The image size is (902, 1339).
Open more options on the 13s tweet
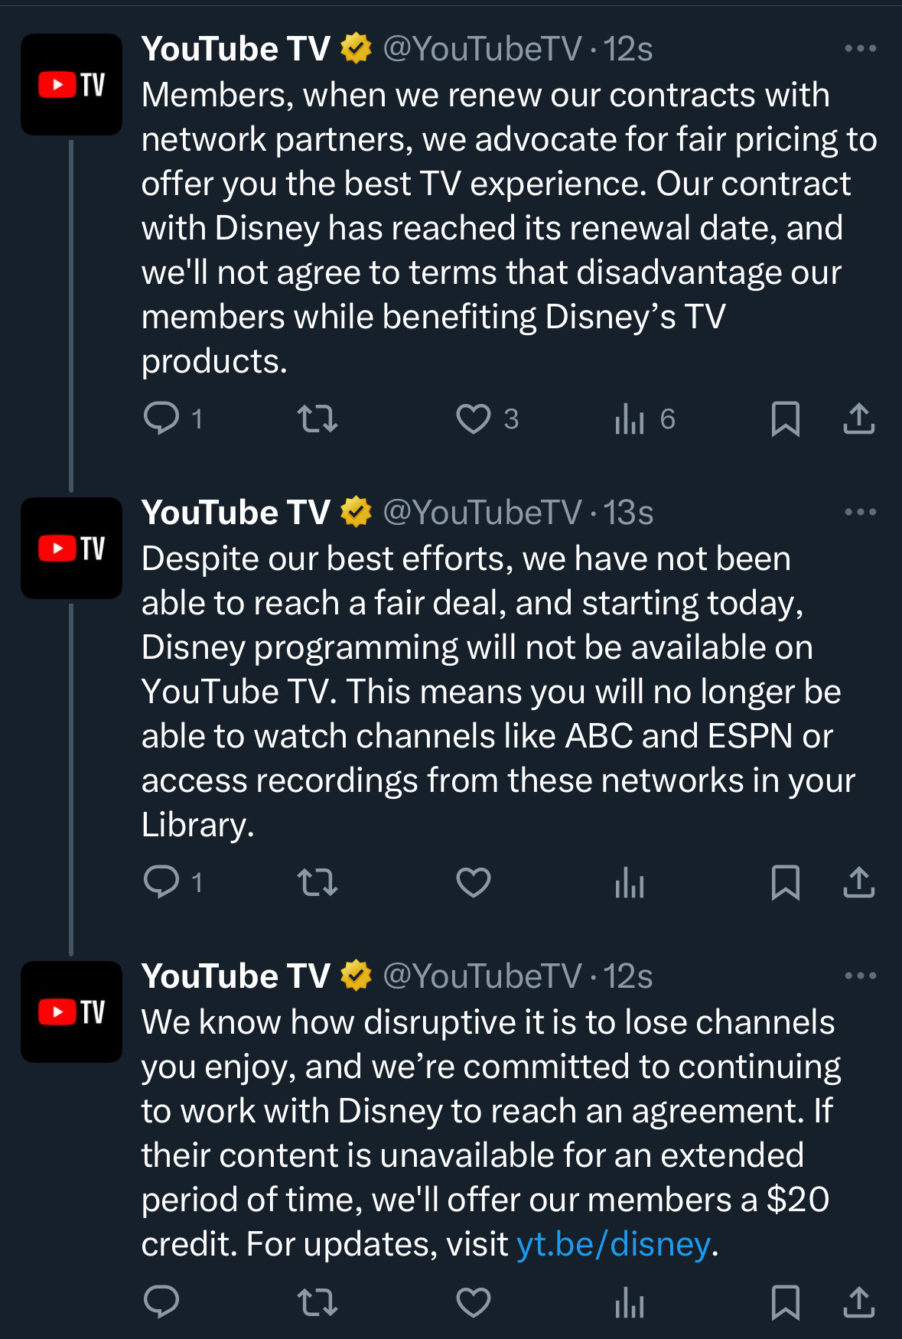click(x=860, y=513)
